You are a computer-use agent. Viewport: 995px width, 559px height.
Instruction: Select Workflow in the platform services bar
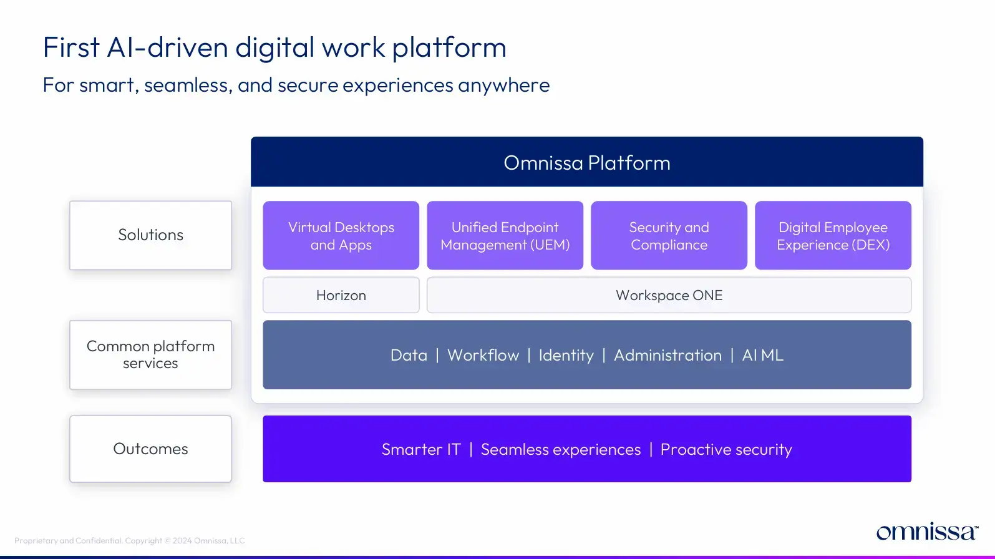[x=483, y=356]
